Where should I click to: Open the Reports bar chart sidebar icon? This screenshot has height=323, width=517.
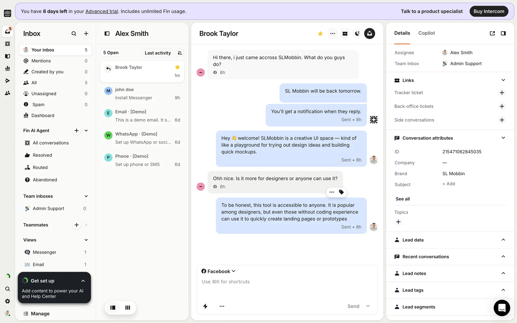click(8, 68)
